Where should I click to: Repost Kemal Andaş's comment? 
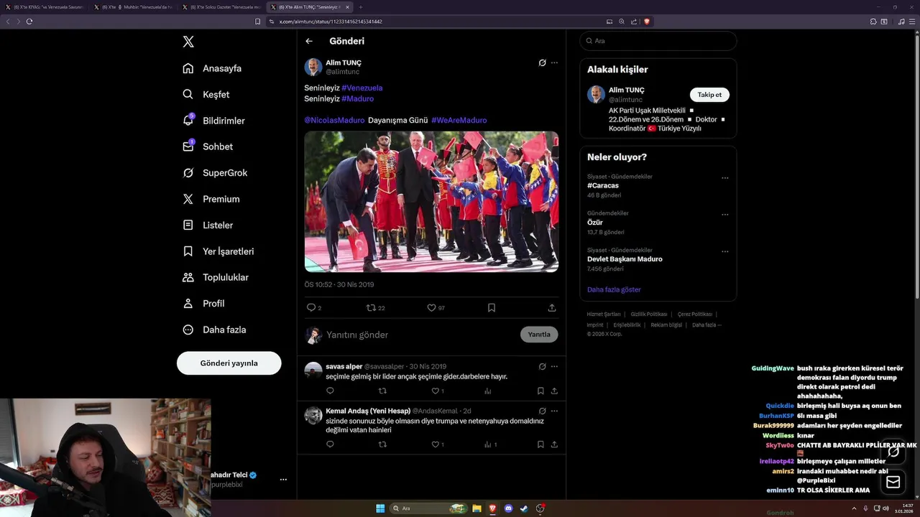coord(382,444)
